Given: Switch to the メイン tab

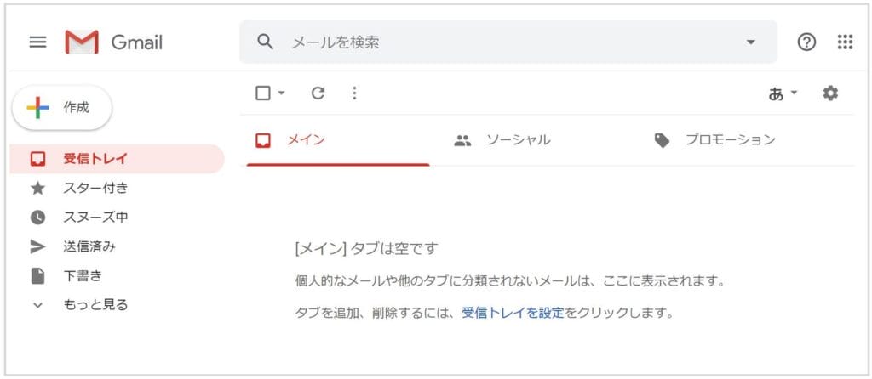Looking at the screenshot, I should 338,140.
